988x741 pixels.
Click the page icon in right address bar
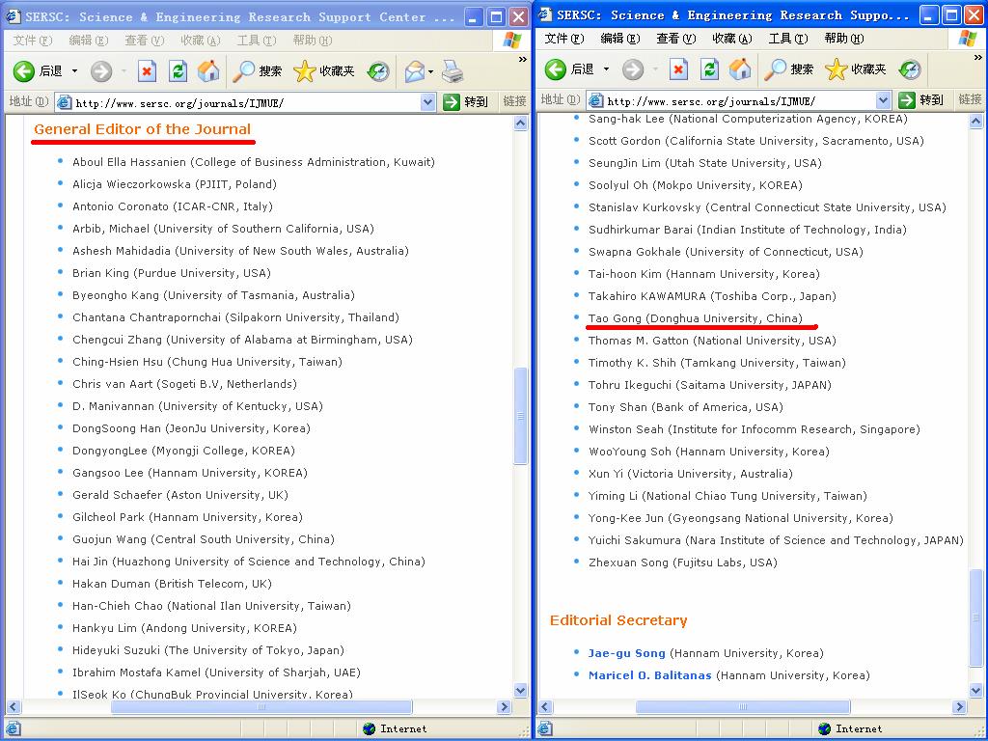point(595,100)
